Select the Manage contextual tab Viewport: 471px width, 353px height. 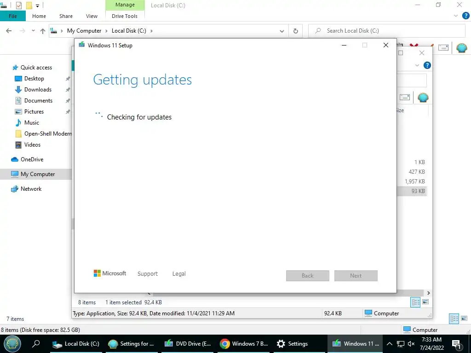tap(125, 5)
